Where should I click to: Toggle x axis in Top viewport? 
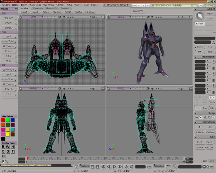tap(68, 17)
